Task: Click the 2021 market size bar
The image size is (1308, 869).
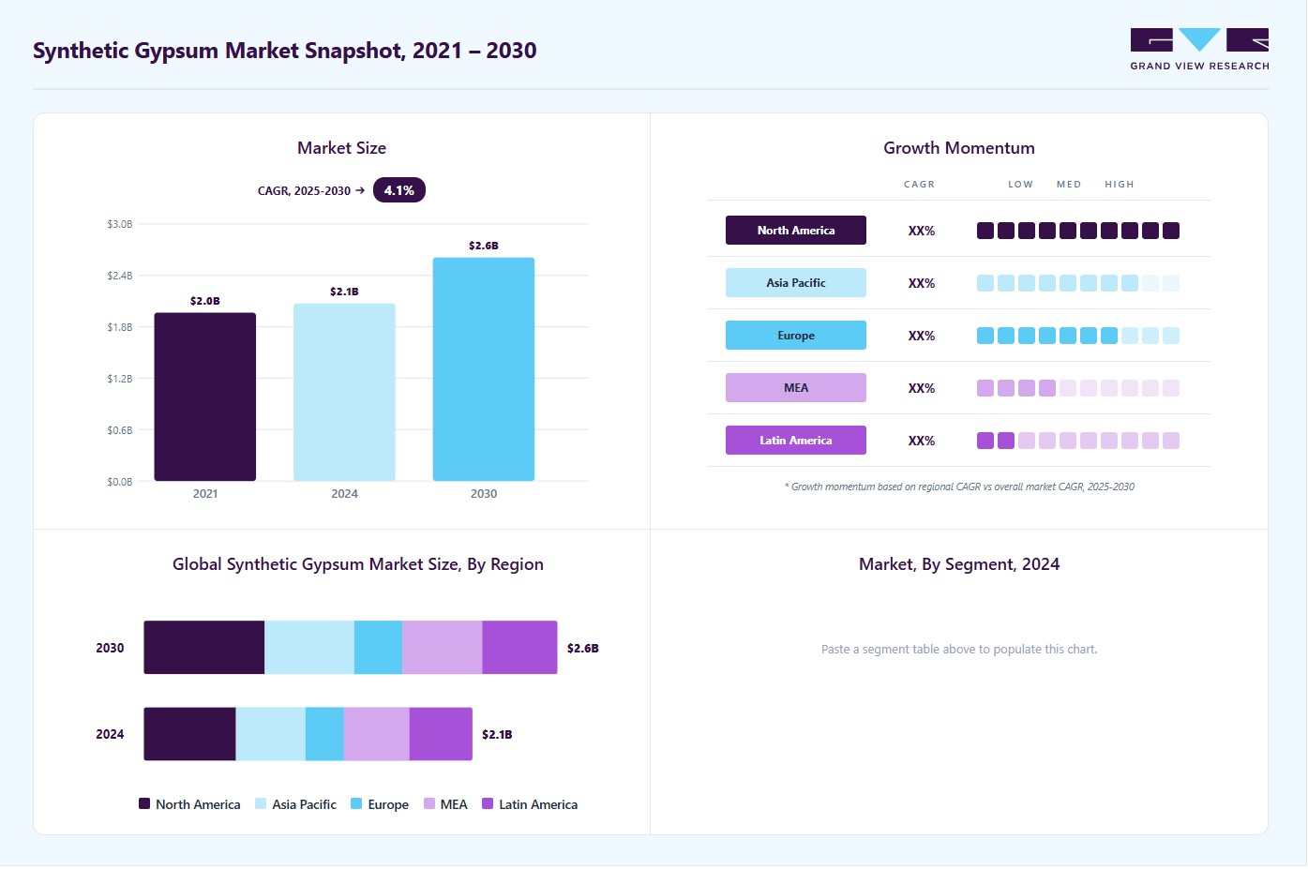Action: (x=205, y=397)
